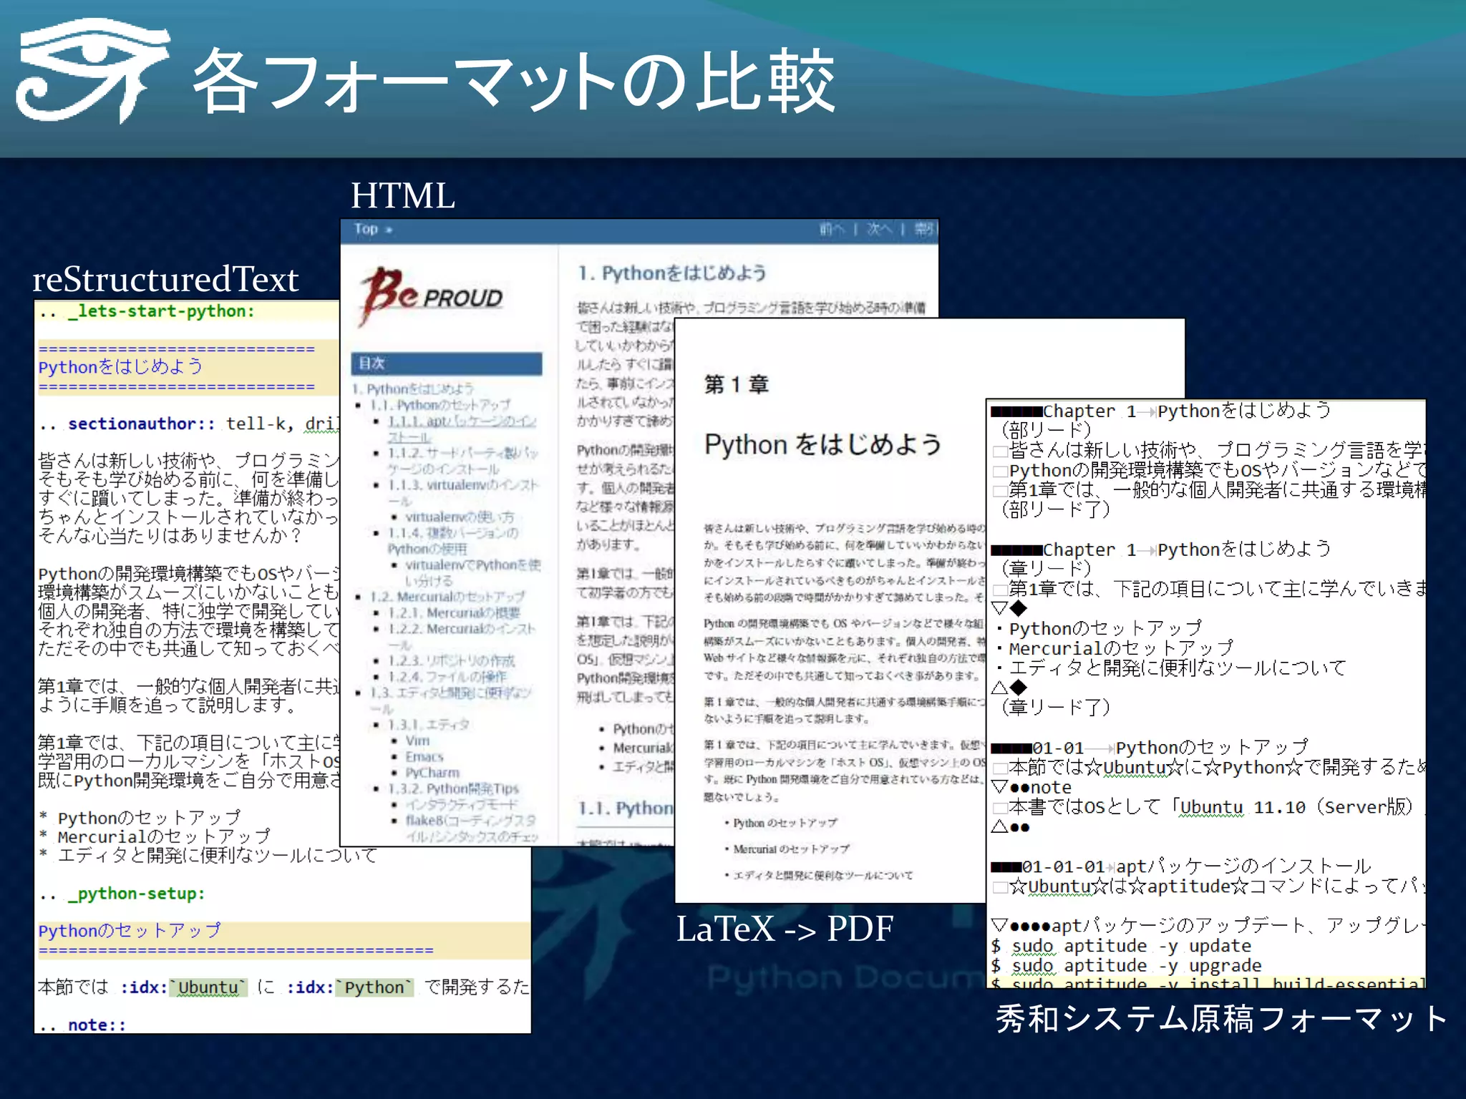Open TOC entry 1.2. Mercurialのセットアップ

447,597
